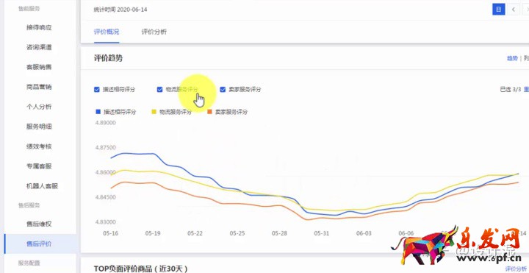Click orange legend square for 卖家服务评分
Image resolution: width=529 pixels, height=273 pixels.
tap(209, 112)
